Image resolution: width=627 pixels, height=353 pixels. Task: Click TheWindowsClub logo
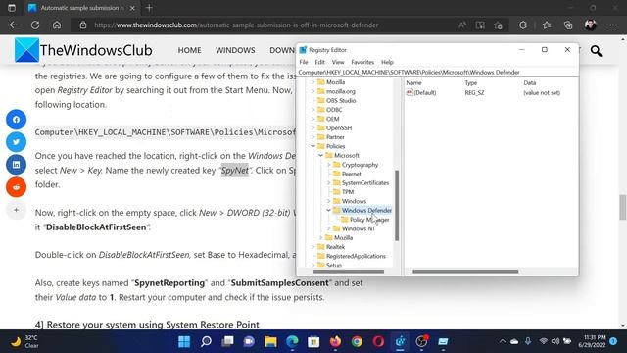83,50
